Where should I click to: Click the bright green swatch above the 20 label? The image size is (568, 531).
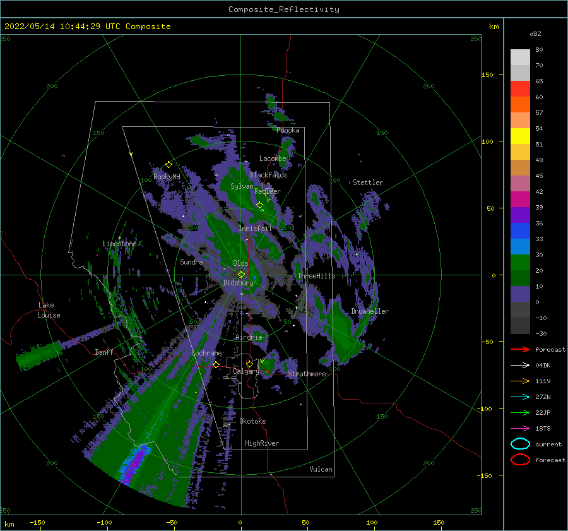(x=520, y=263)
